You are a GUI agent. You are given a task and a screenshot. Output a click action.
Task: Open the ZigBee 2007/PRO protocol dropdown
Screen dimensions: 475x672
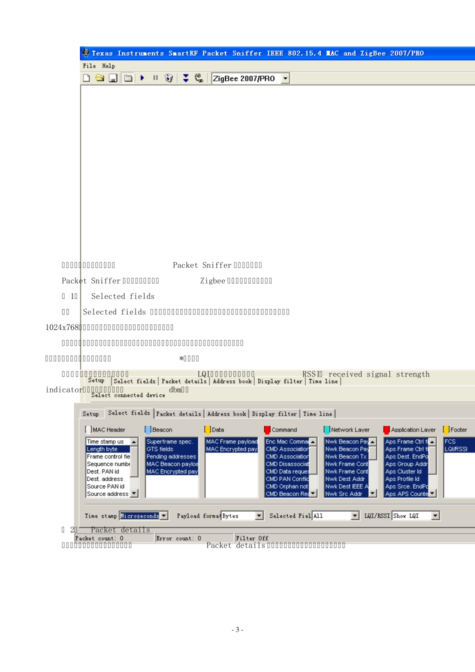point(285,78)
